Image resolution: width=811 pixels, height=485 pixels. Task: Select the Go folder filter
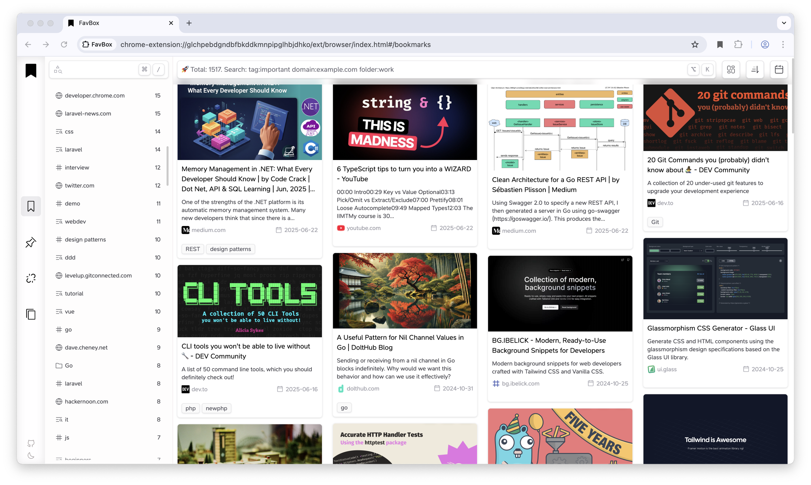(68, 365)
